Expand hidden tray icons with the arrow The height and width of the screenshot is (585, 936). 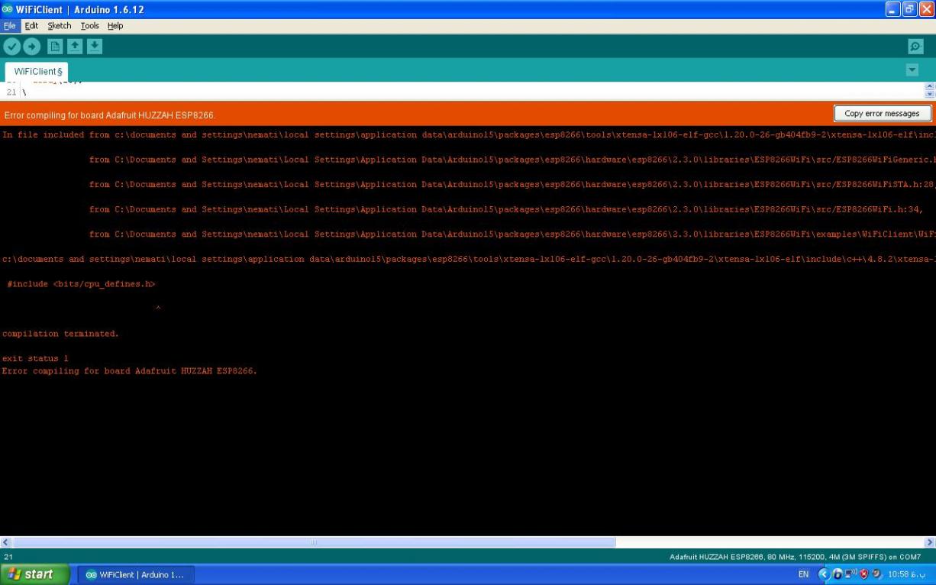(823, 574)
